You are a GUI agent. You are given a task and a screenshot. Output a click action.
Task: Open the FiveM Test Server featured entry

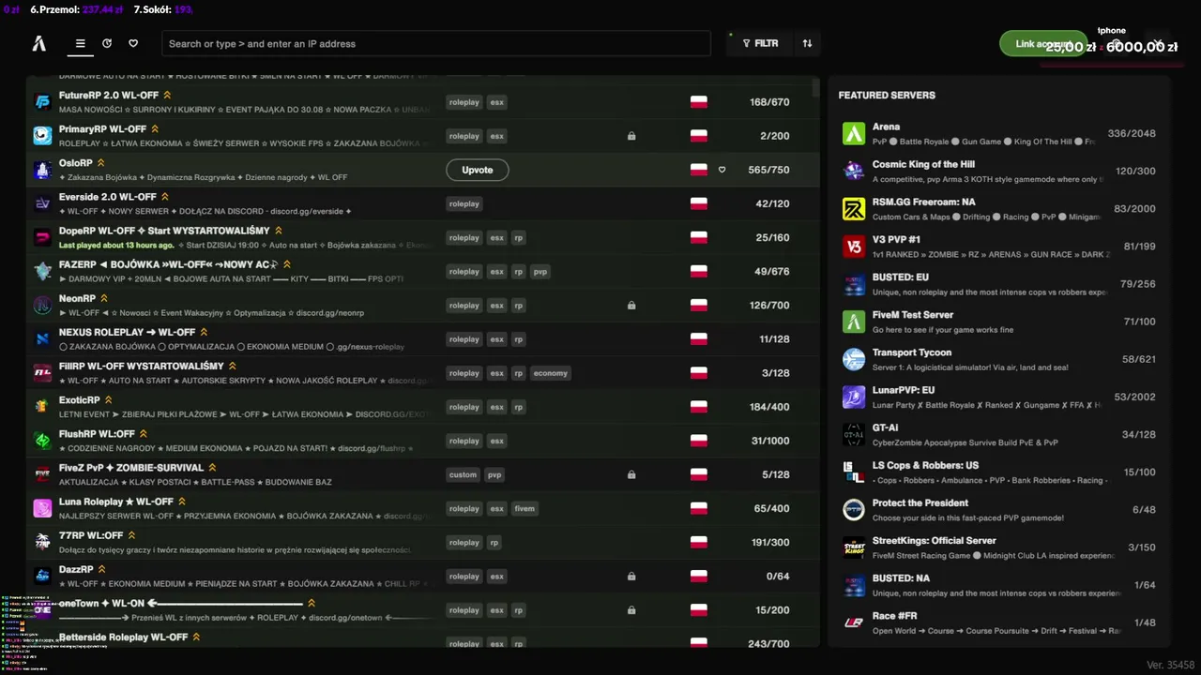coord(1000,322)
